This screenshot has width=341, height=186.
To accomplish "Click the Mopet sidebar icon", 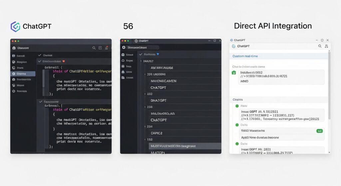I will (x=14, y=86).
